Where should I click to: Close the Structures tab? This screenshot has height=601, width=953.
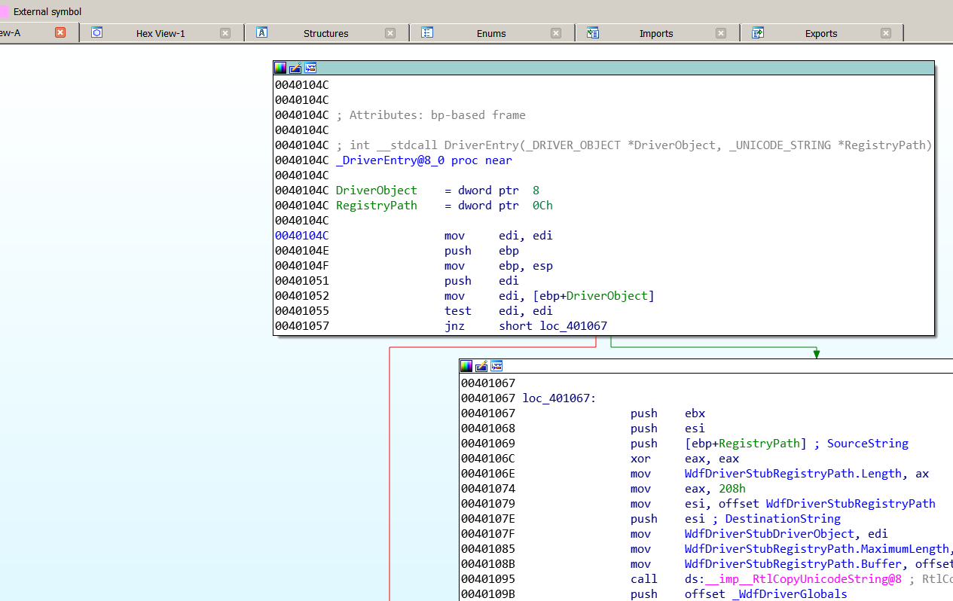[x=389, y=33]
